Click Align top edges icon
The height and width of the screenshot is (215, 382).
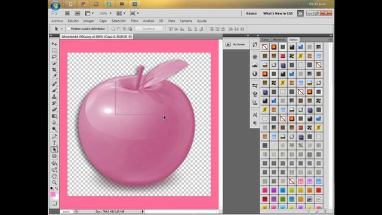[x=171, y=29]
